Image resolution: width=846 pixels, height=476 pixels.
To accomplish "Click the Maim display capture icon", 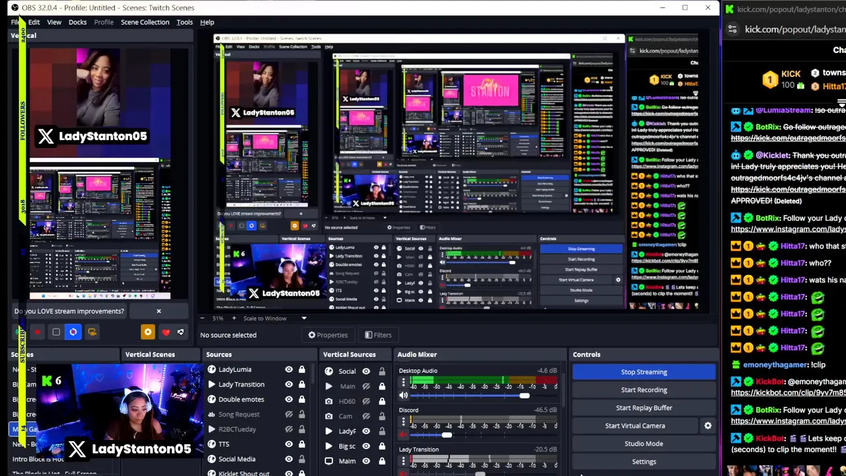I will [x=328, y=461].
